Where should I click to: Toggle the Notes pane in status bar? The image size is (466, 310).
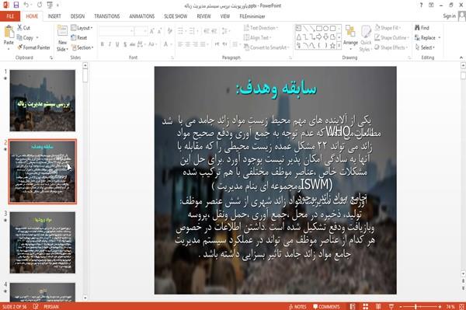point(297,307)
